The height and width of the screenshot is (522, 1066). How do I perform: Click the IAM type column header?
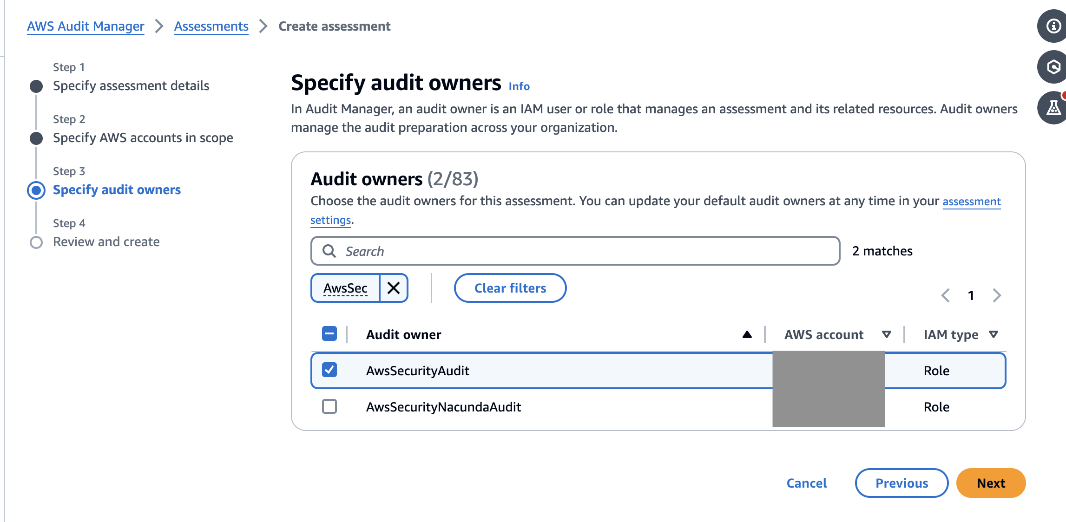point(951,334)
